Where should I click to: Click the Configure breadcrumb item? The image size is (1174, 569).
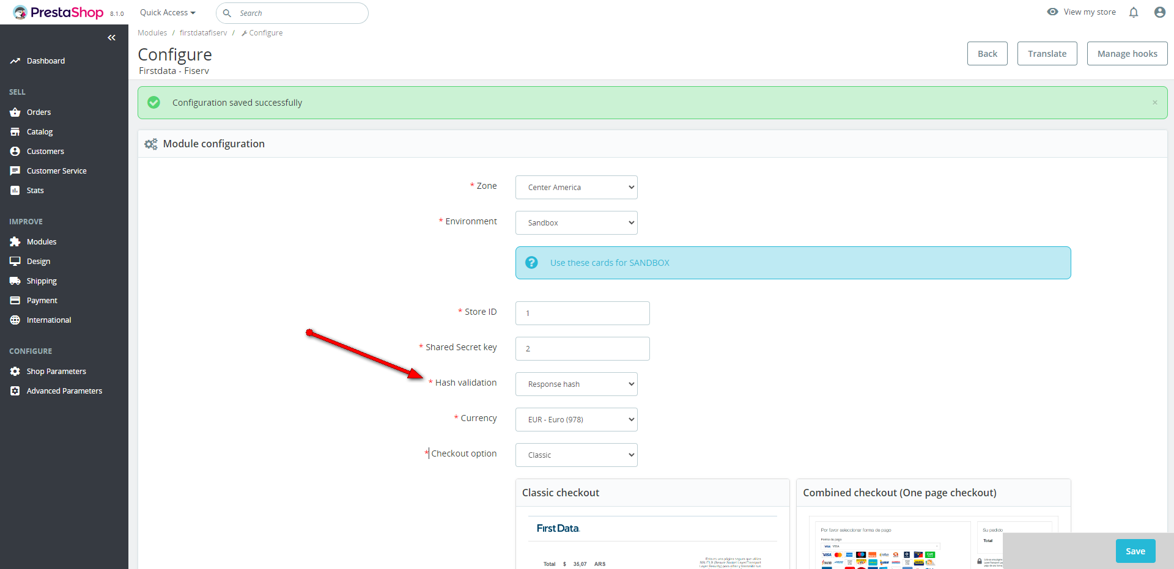point(262,33)
